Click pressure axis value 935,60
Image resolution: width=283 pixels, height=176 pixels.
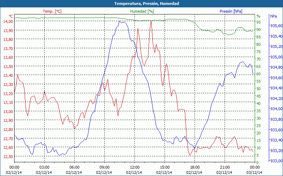tap(276, 26)
